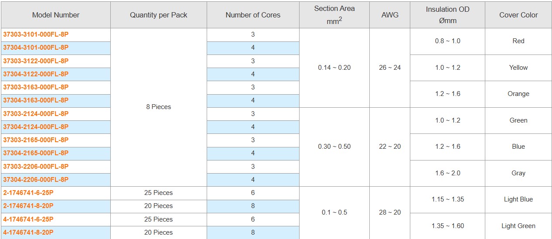Open model 4-1746741-8-20P link
Viewport: 552px width, 239px height.
coord(28,232)
